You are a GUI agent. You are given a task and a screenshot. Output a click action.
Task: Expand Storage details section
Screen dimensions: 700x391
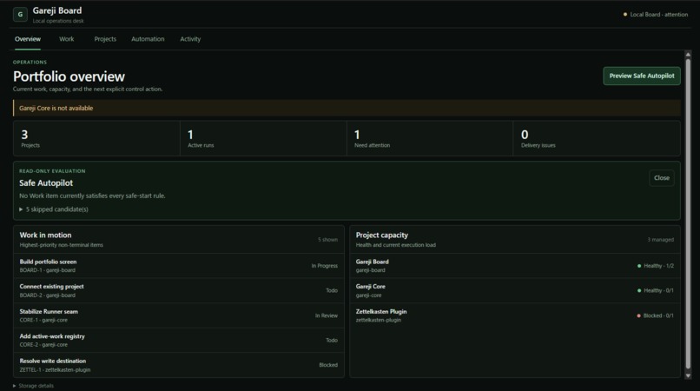pyautogui.click(x=34, y=386)
